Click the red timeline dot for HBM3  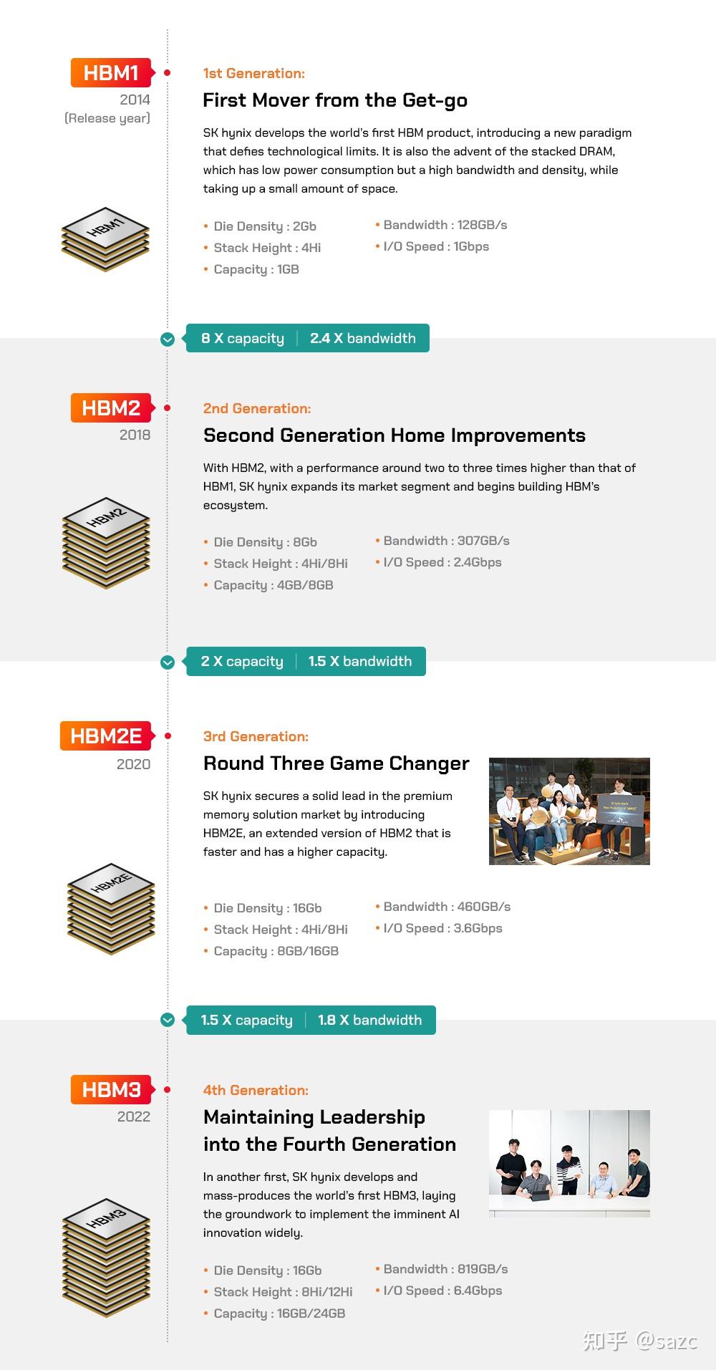[168, 1090]
